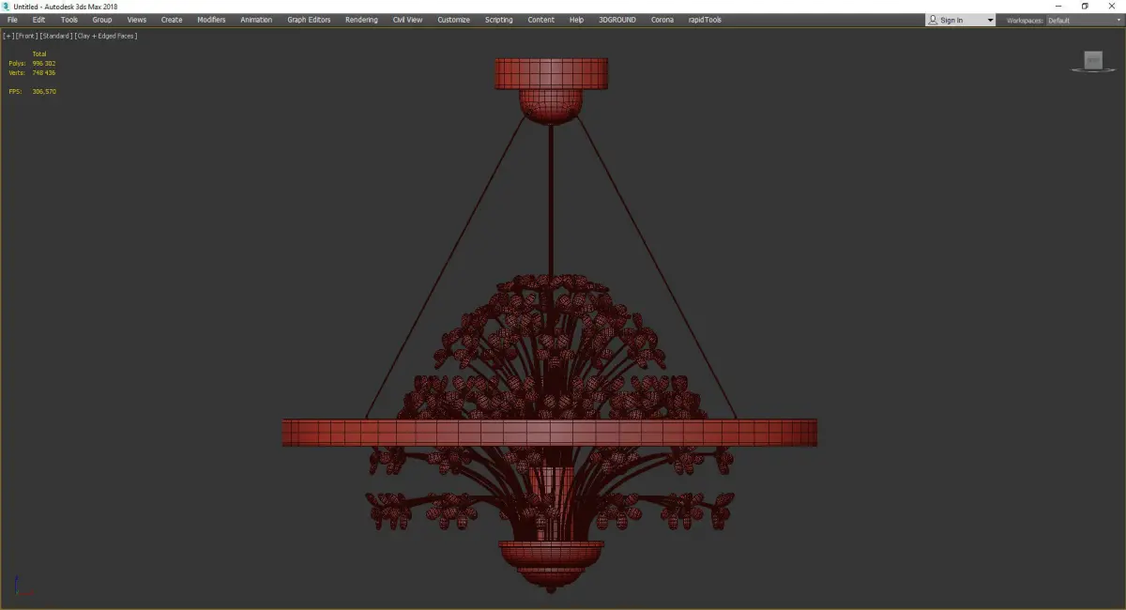The height and width of the screenshot is (610, 1126).
Task: Click the user icon beside Sign In
Action: [932, 20]
